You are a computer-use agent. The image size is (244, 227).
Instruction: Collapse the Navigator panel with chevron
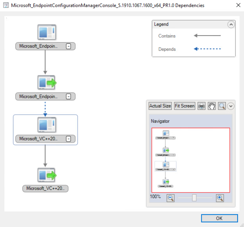click(230, 106)
